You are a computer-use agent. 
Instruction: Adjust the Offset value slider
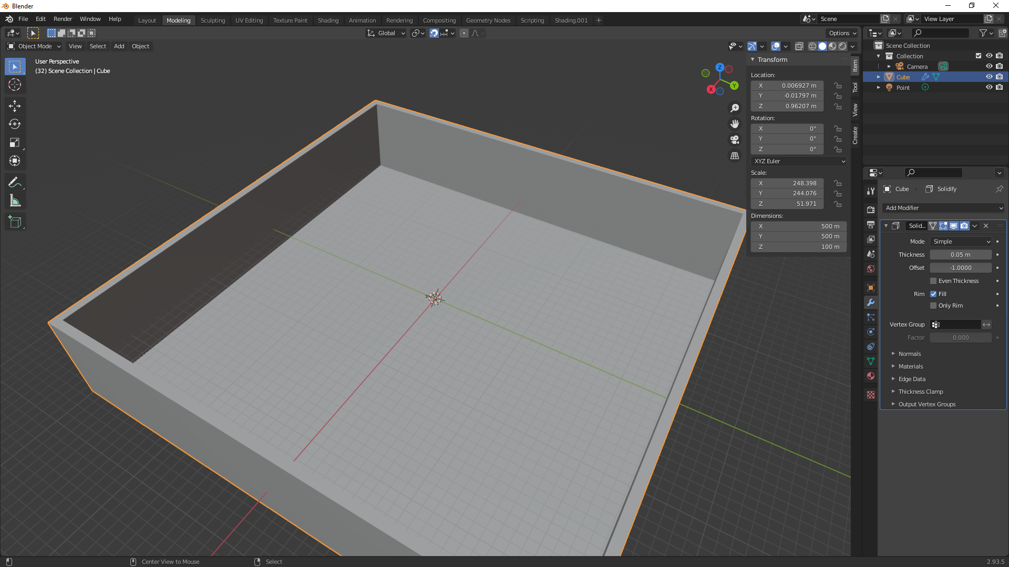tap(961, 268)
